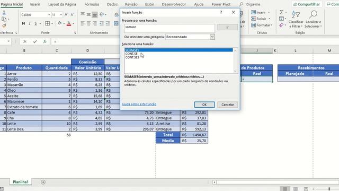Screen dimensions: 339x191
Task: Open the font name Calibri dropdown
Action: tap(49, 15)
